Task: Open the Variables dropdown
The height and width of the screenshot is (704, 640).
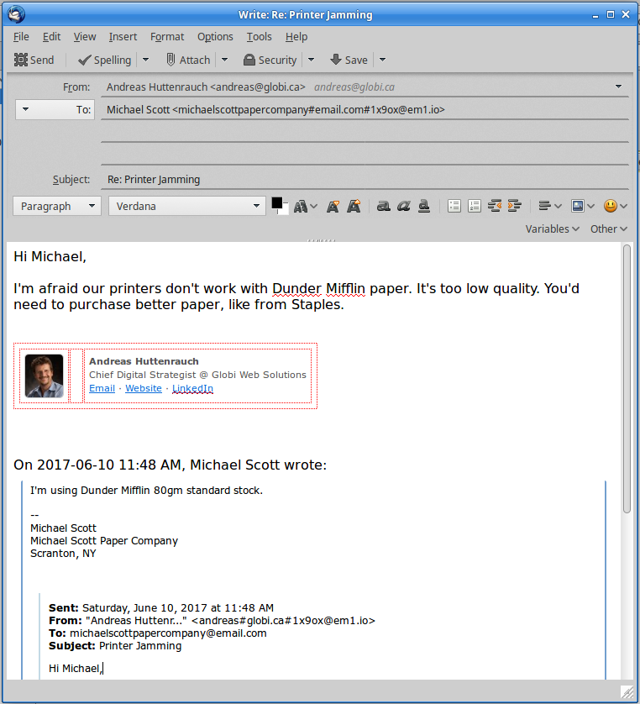Action: point(552,229)
